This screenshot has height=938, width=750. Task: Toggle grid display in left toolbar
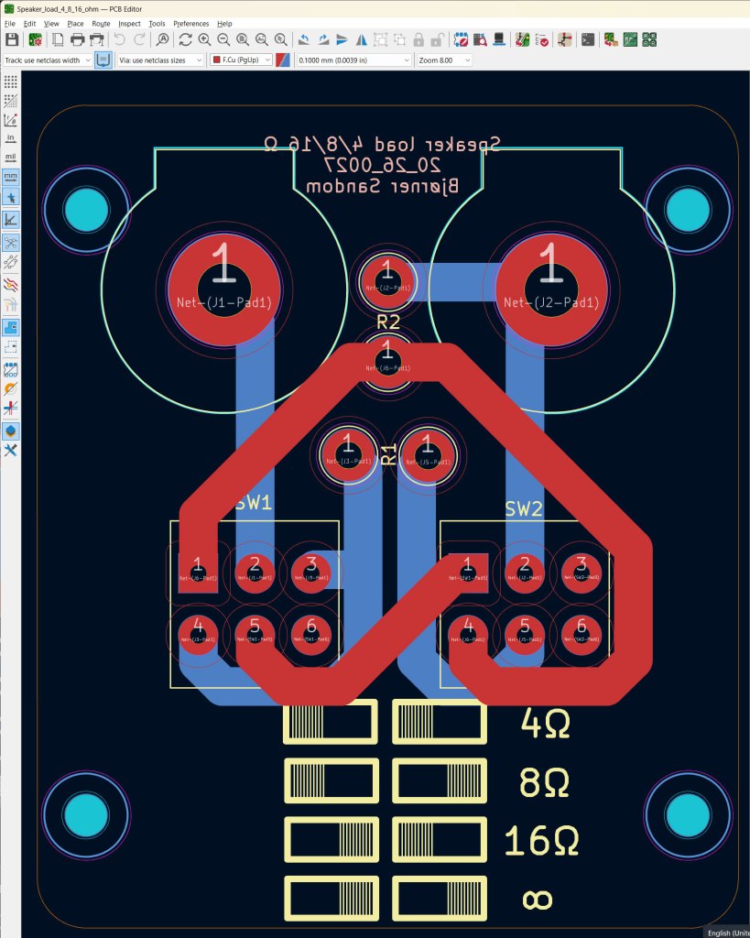[x=11, y=82]
